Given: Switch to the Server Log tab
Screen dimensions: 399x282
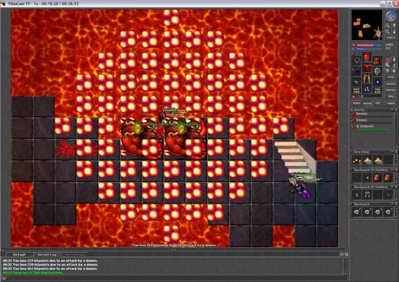Looking at the screenshot, I should (x=46, y=255).
